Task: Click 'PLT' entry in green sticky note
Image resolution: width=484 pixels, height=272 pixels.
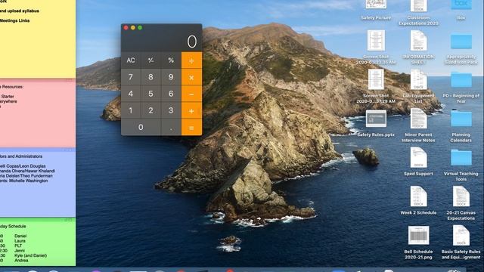Action: [x=18, y=246]
